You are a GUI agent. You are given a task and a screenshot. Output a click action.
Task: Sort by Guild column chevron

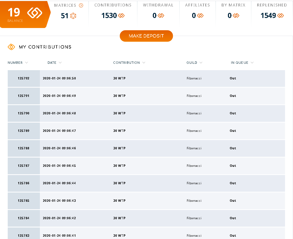201,62
